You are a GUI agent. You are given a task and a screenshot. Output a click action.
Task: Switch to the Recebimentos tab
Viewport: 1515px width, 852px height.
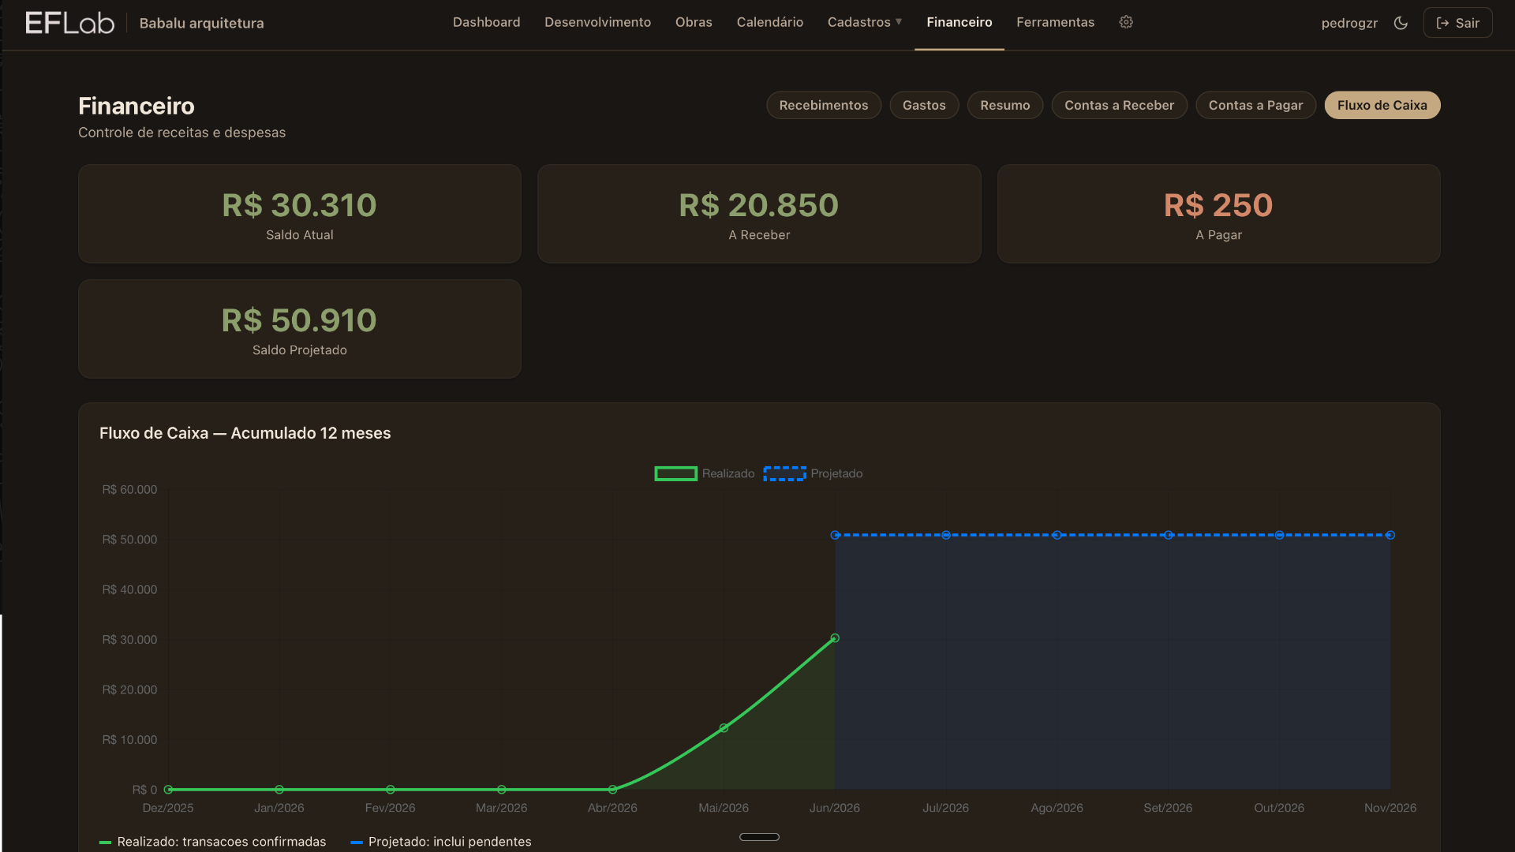823,105
